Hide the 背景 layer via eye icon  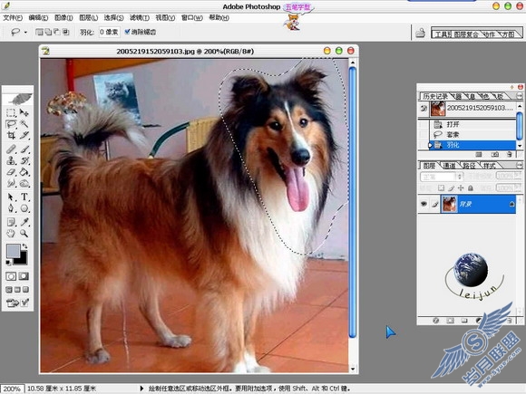point(424,204)
